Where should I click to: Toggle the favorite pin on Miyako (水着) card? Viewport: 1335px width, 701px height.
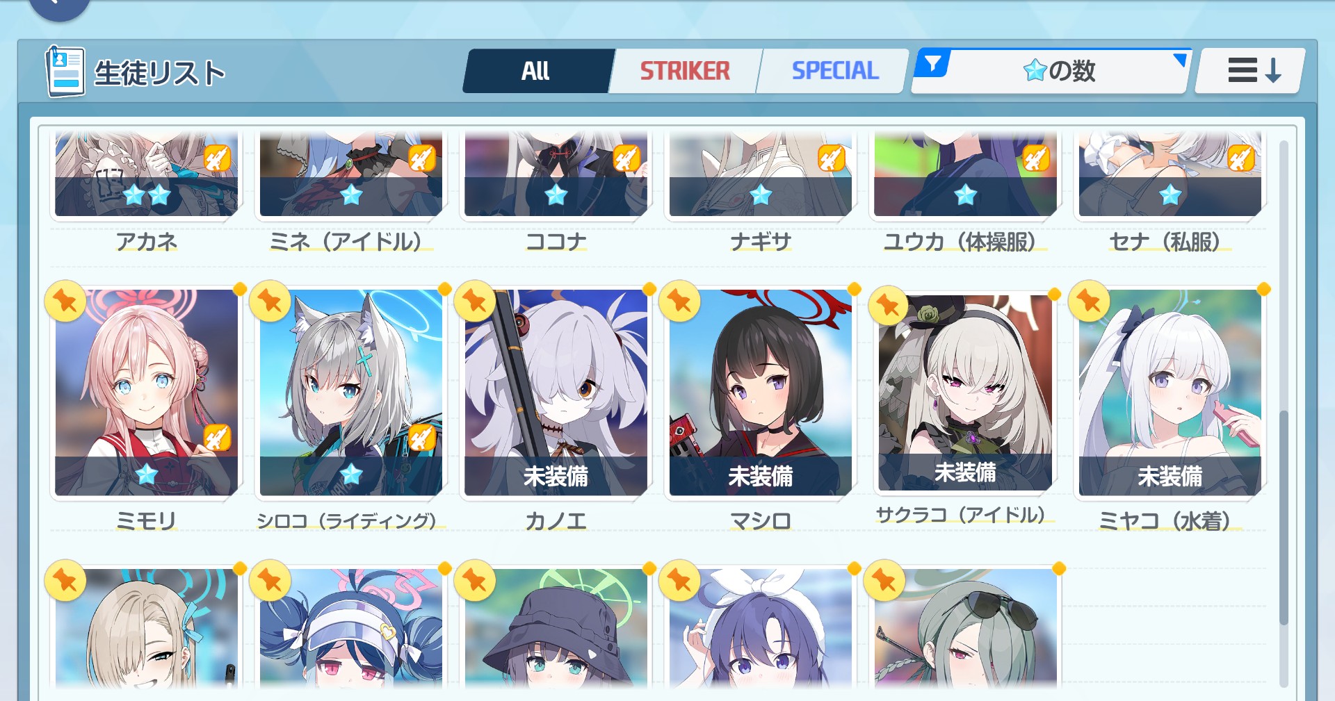click(1090, 301)
